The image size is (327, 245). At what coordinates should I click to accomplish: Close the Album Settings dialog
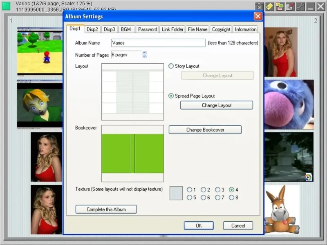[x=258, y=16]
